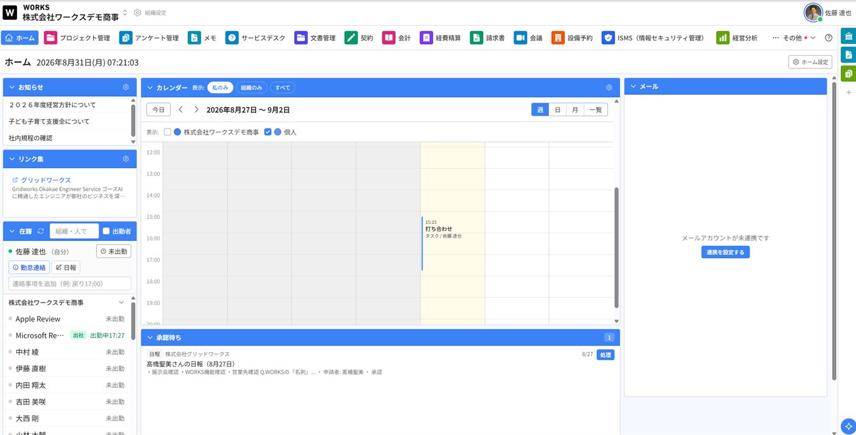Click the help question mark icon
Image resolution: width=856 pixels, height=435 pixels.
point(828,38)
